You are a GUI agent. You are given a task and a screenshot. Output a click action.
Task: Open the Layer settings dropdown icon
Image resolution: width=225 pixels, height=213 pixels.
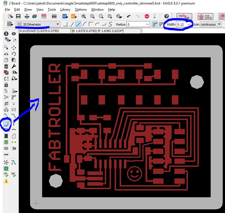tap(7, 40)
